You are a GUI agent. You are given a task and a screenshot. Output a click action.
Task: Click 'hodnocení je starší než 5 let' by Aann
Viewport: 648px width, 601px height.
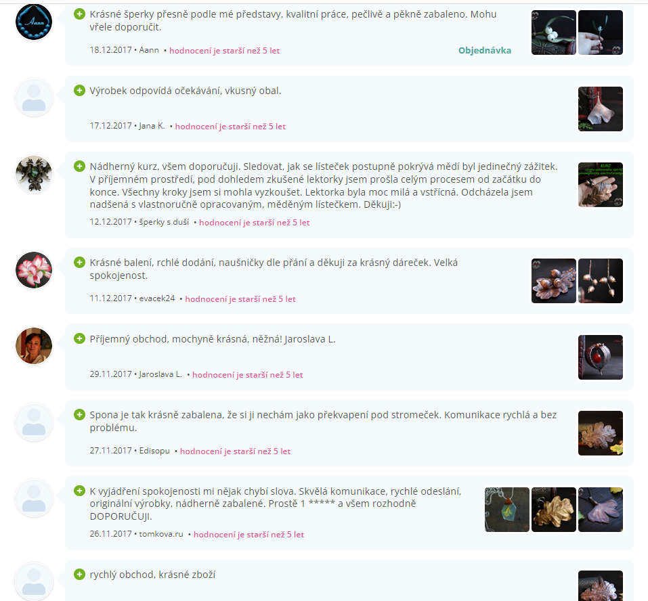pos(224,50)
